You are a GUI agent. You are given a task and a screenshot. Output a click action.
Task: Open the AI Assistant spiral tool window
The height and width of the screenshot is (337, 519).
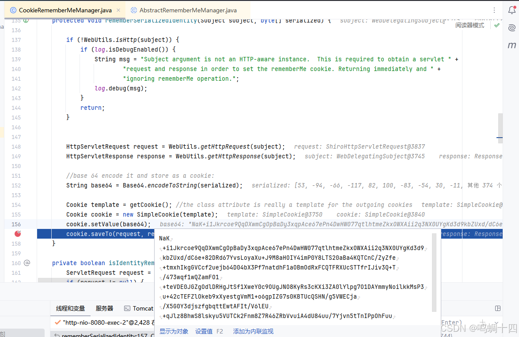pyautogui.click(x=512, y=28)
